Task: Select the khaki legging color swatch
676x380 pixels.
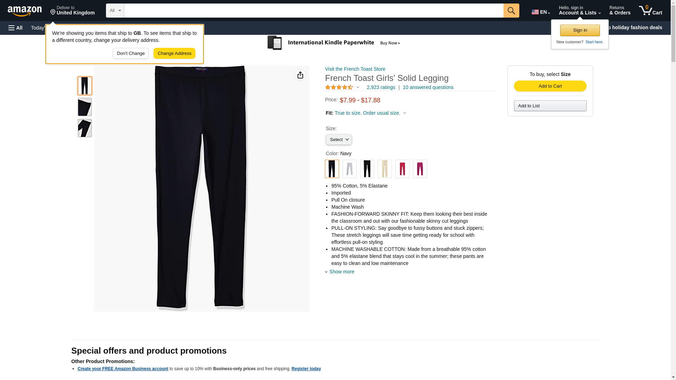Action: pos(384,169)
